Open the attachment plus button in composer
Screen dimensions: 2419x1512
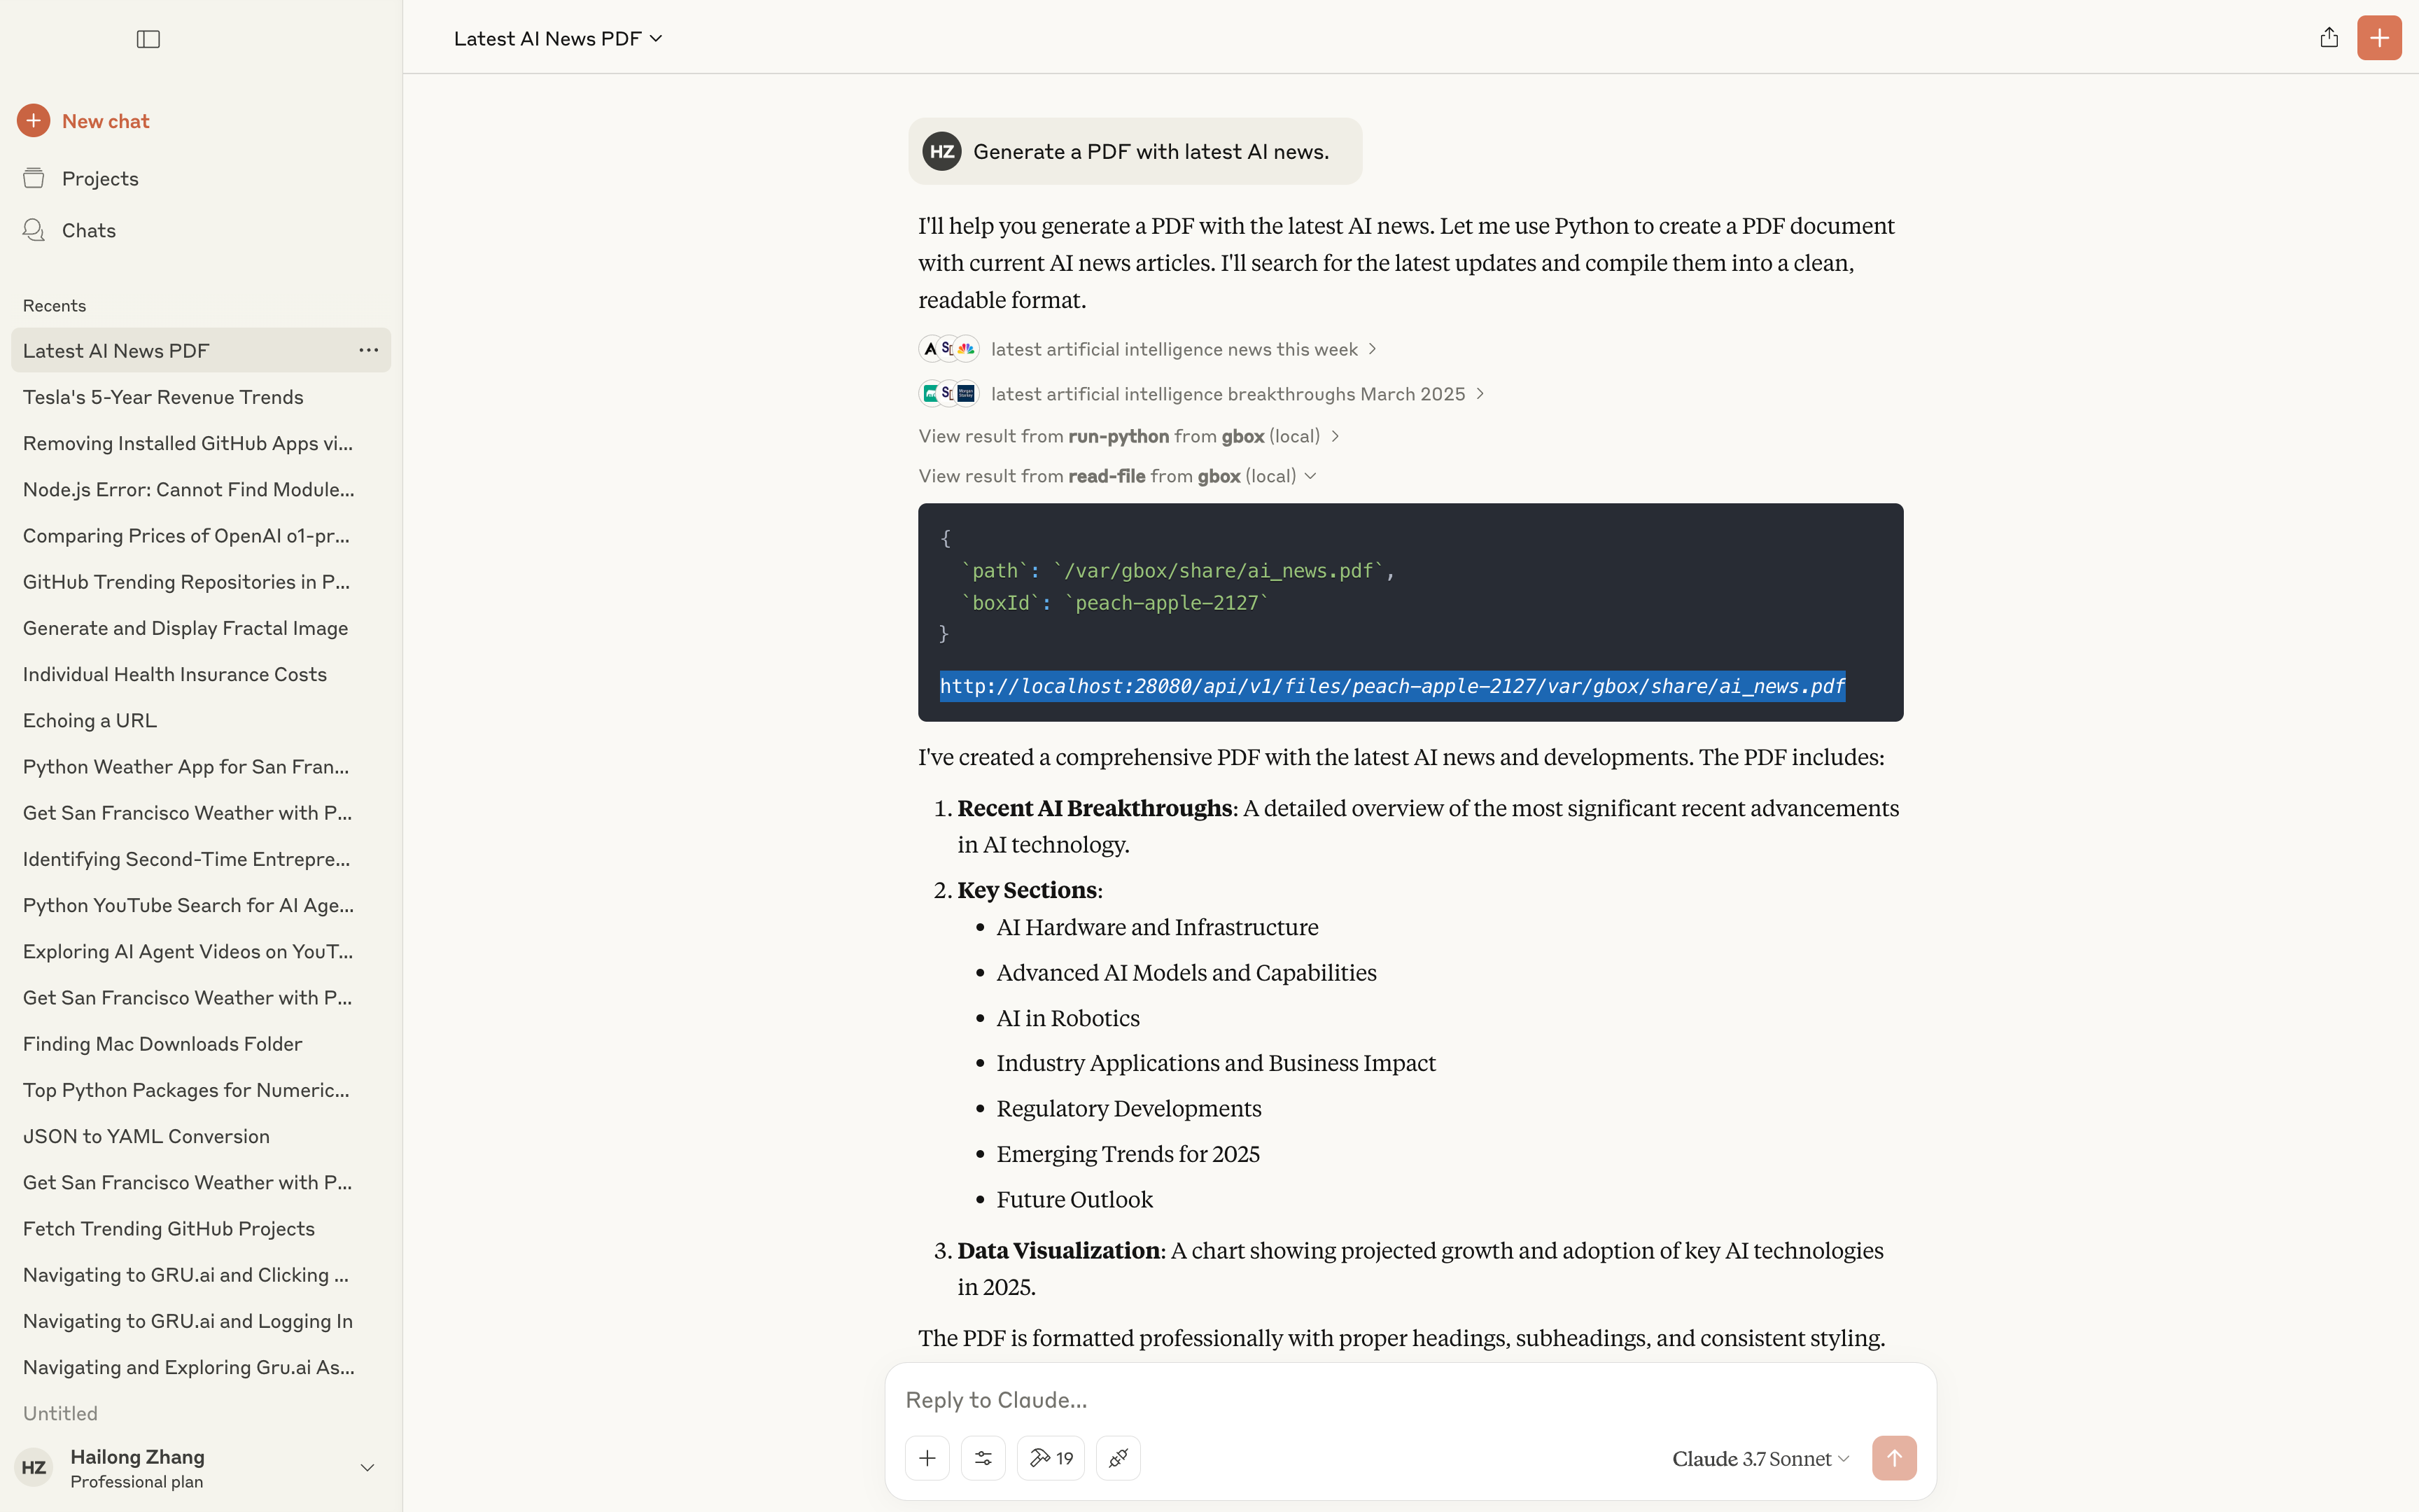[927, 1458]
